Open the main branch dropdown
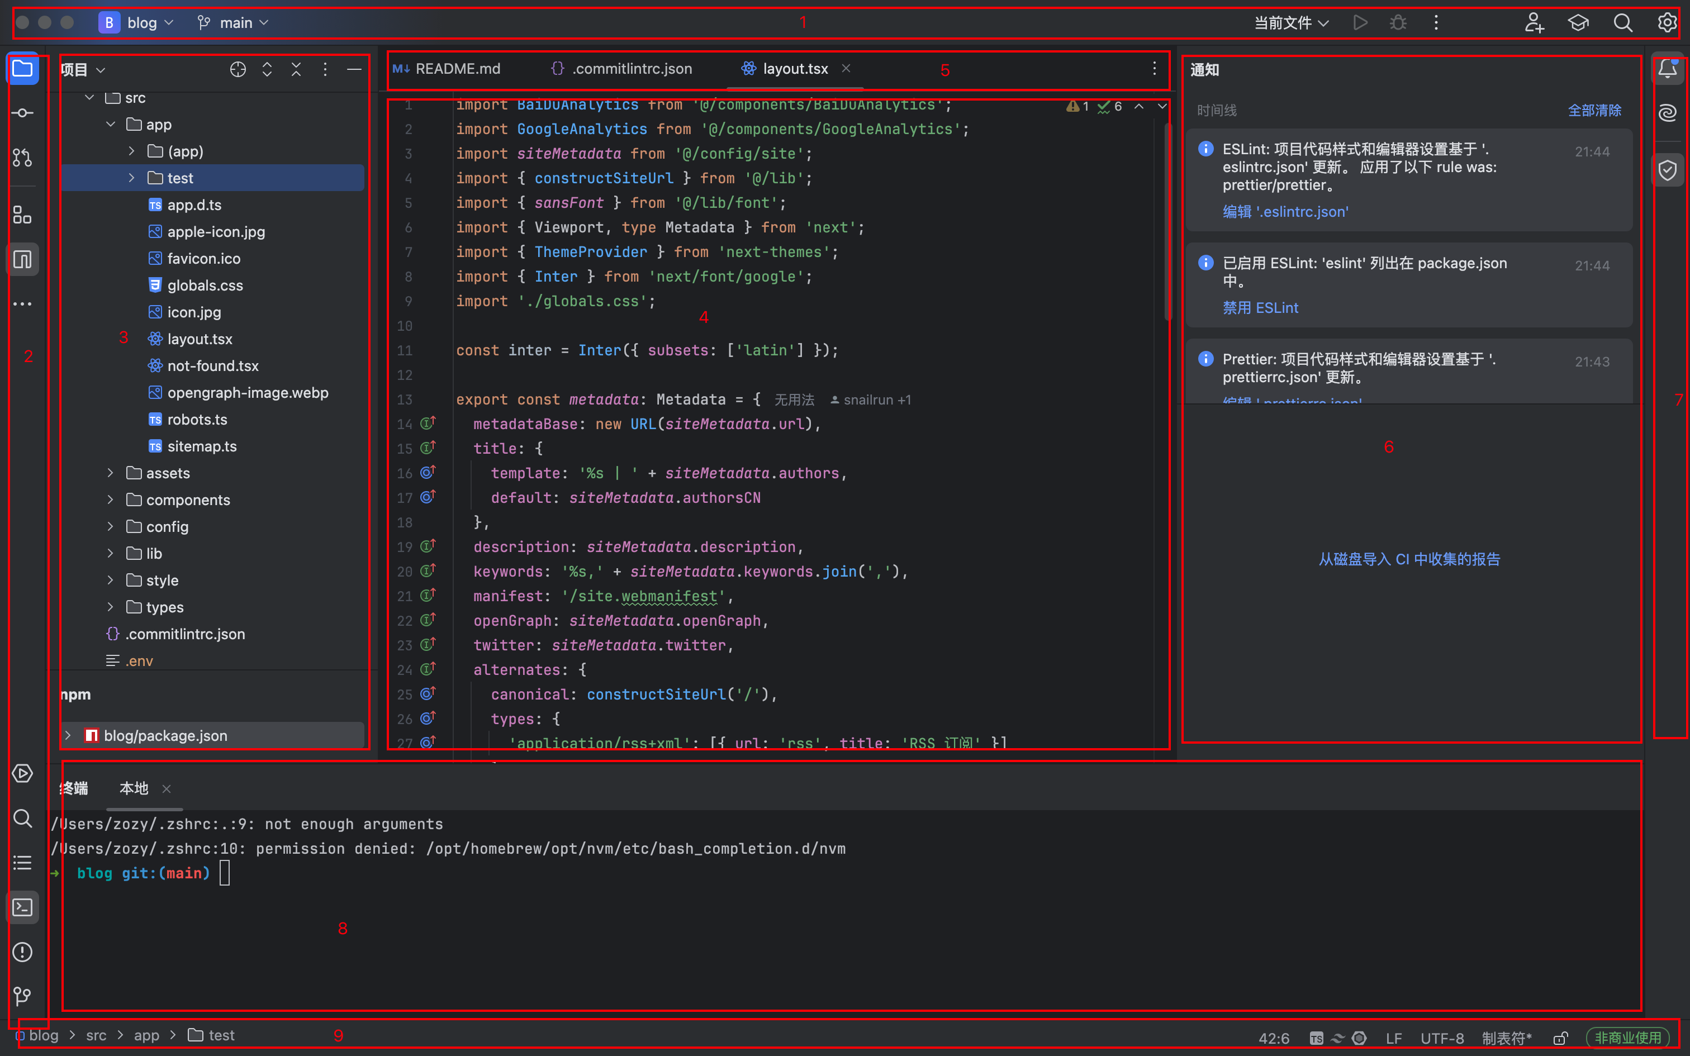Screen dimensions: 1690x1056 click(x=234, y=23)
